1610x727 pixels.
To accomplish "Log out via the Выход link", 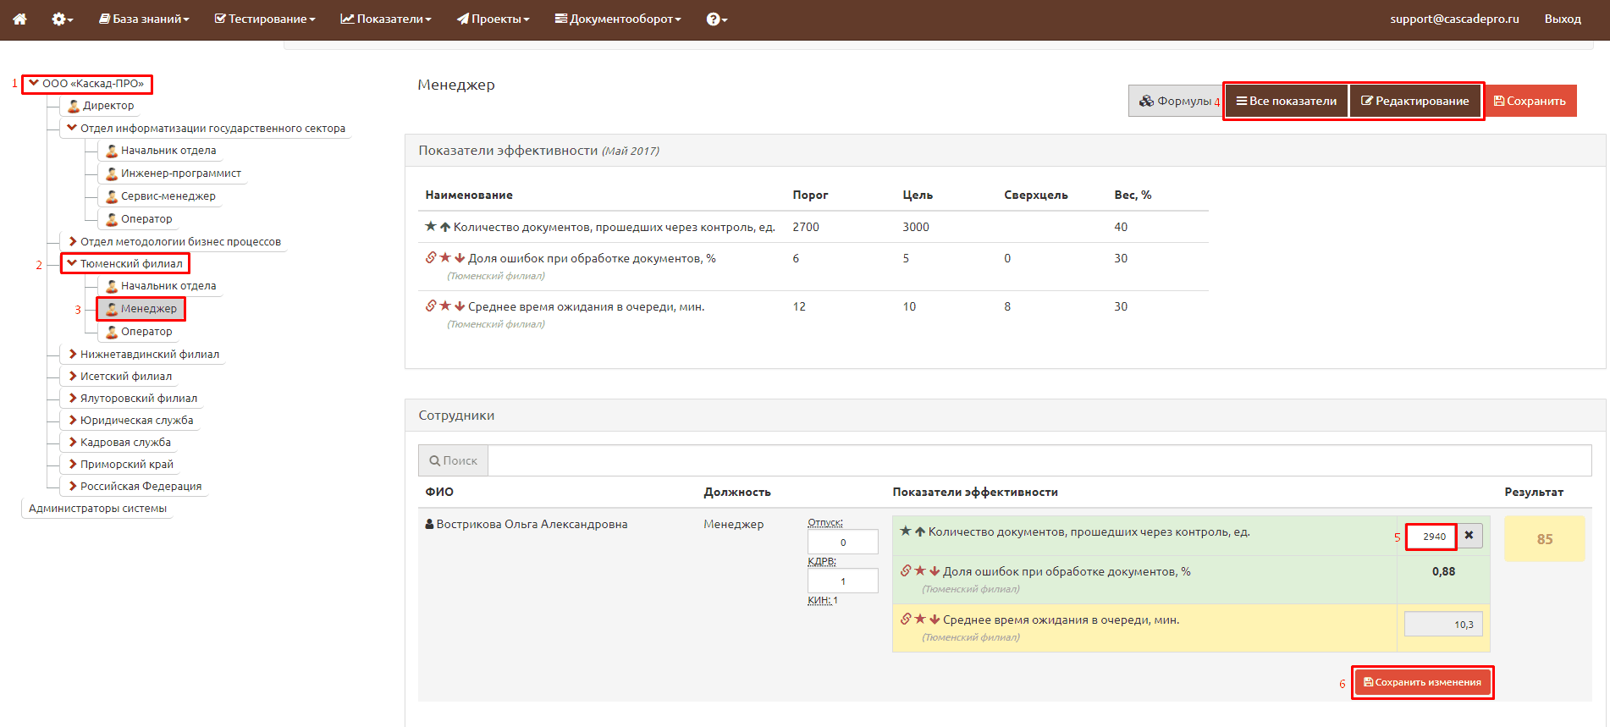I will pos(1563,19).
